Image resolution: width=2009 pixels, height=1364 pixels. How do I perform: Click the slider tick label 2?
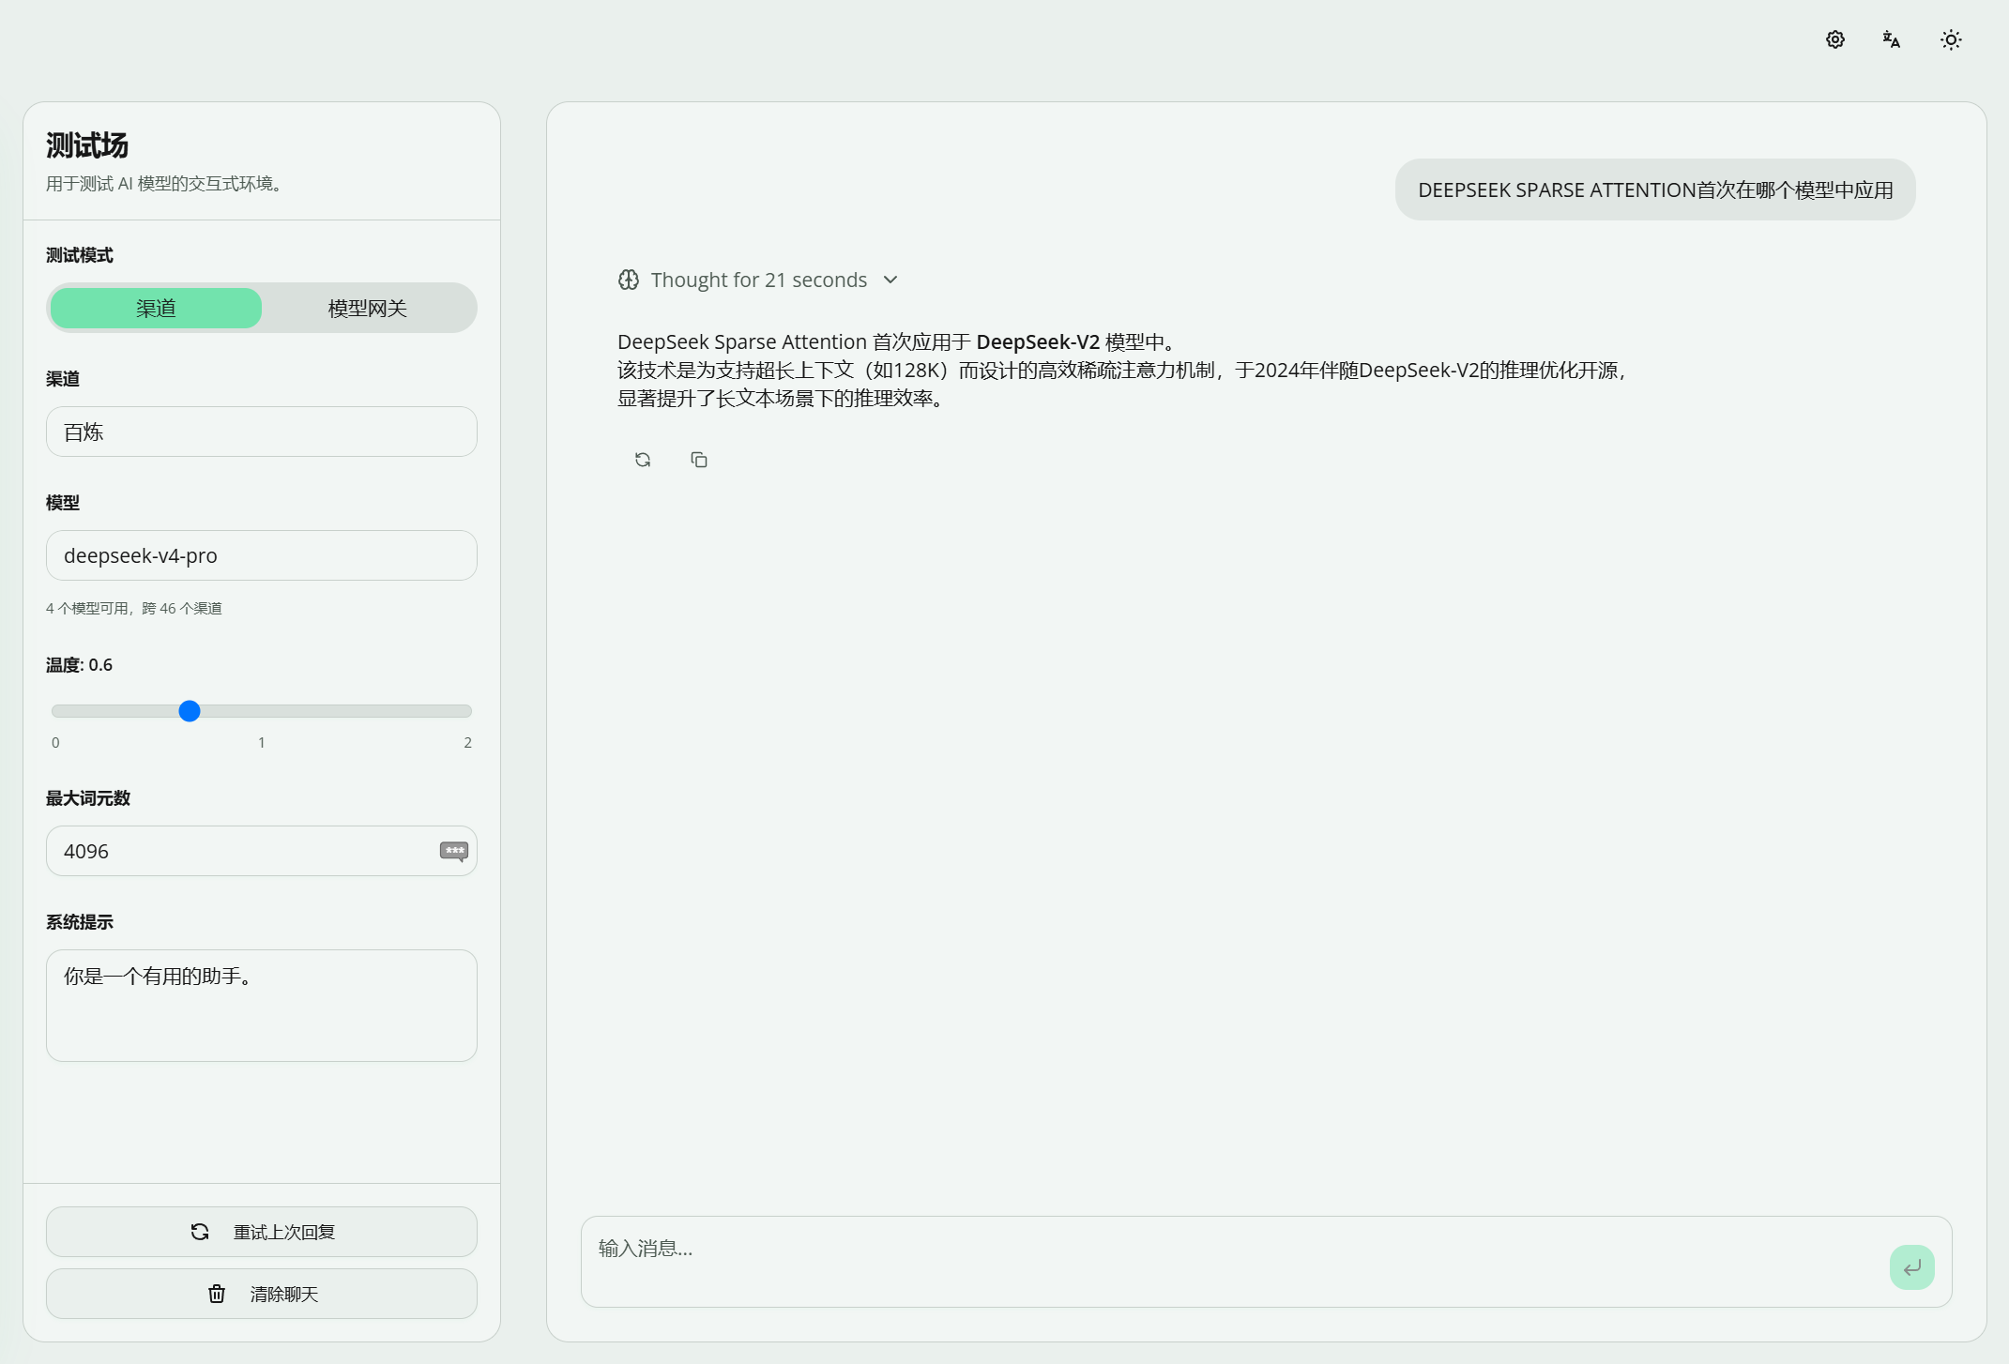[467, 742]
